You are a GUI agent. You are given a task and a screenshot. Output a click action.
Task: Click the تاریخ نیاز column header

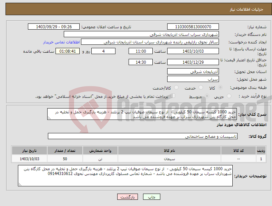(29, 151)
